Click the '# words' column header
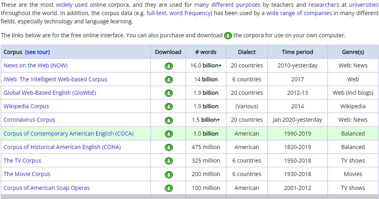This screenshot has height=199, width=379. [x=206, y=52]
